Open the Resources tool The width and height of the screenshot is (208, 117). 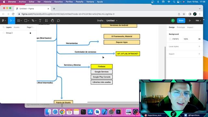coord(46,20)
